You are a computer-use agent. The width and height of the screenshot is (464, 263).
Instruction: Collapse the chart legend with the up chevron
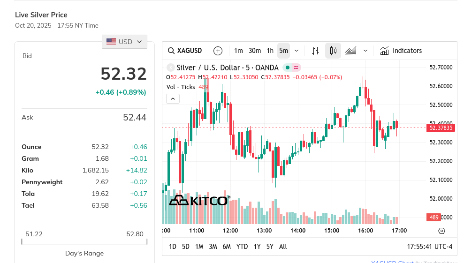(x=173, y=99)
